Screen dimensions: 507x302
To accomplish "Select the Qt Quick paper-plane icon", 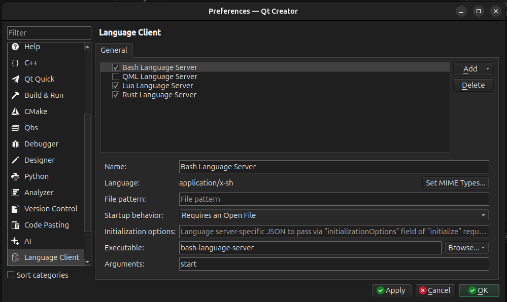I will (15, 79).
